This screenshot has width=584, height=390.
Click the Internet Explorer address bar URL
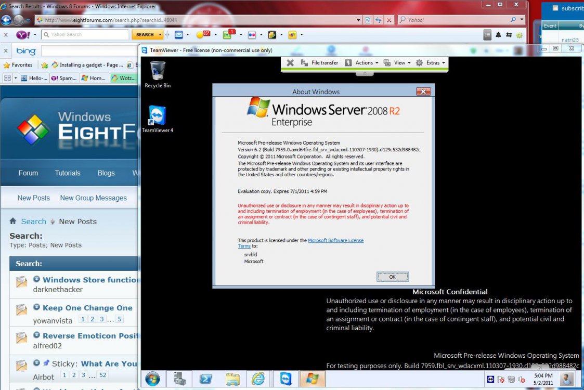[x=111, y=20]
